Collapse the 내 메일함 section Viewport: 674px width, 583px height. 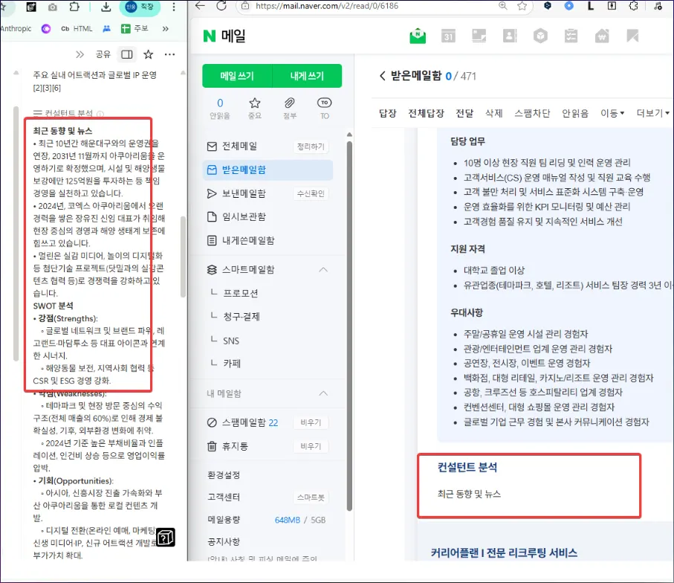click(323, 393)
